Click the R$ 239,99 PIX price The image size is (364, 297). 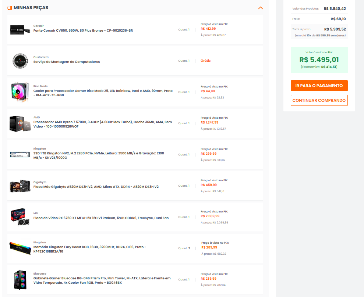coord(208,279)
